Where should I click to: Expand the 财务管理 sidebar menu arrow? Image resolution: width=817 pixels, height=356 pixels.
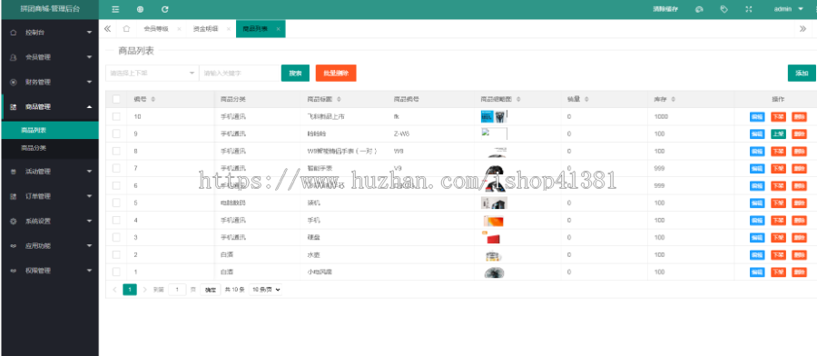tap(89, 83)
